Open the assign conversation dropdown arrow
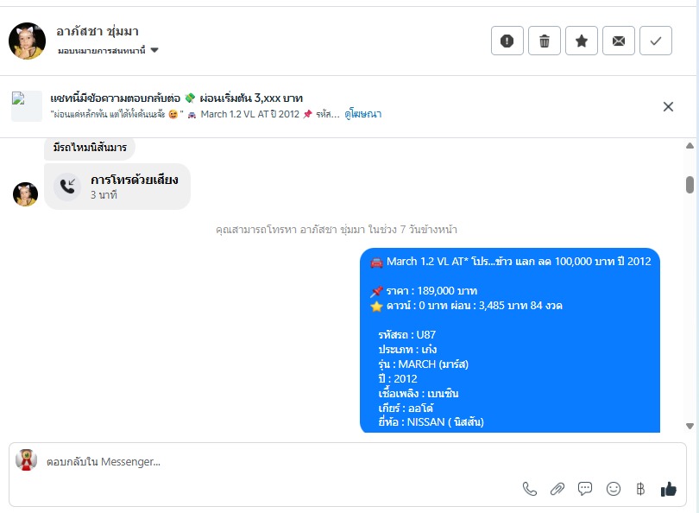Screen dimensions: 699x513 click(154, 50)
